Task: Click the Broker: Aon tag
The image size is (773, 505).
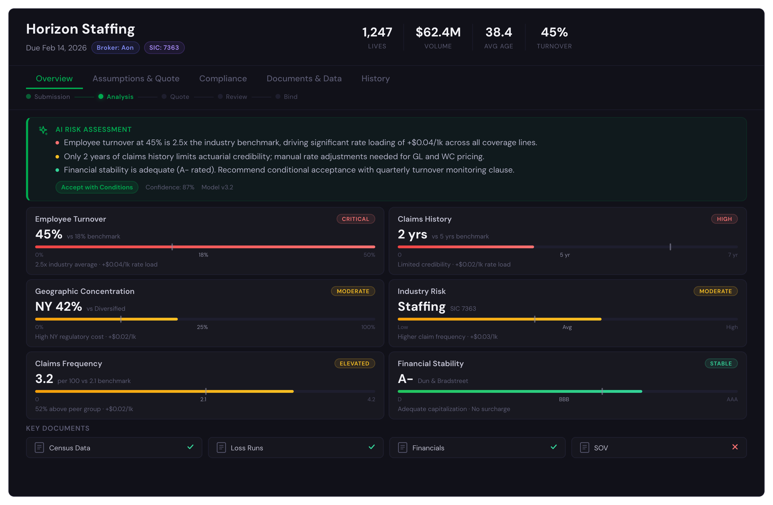Action: click(x=115, y=48)
